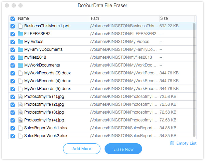
Task: Select the My Videos folder name
Action: tap(34, 42)
